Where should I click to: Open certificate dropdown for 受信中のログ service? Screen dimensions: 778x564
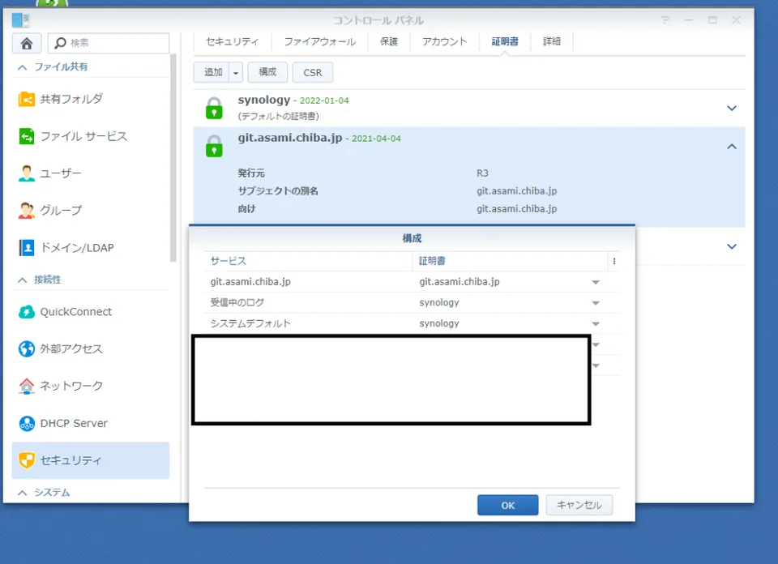[x=596, y=303]
